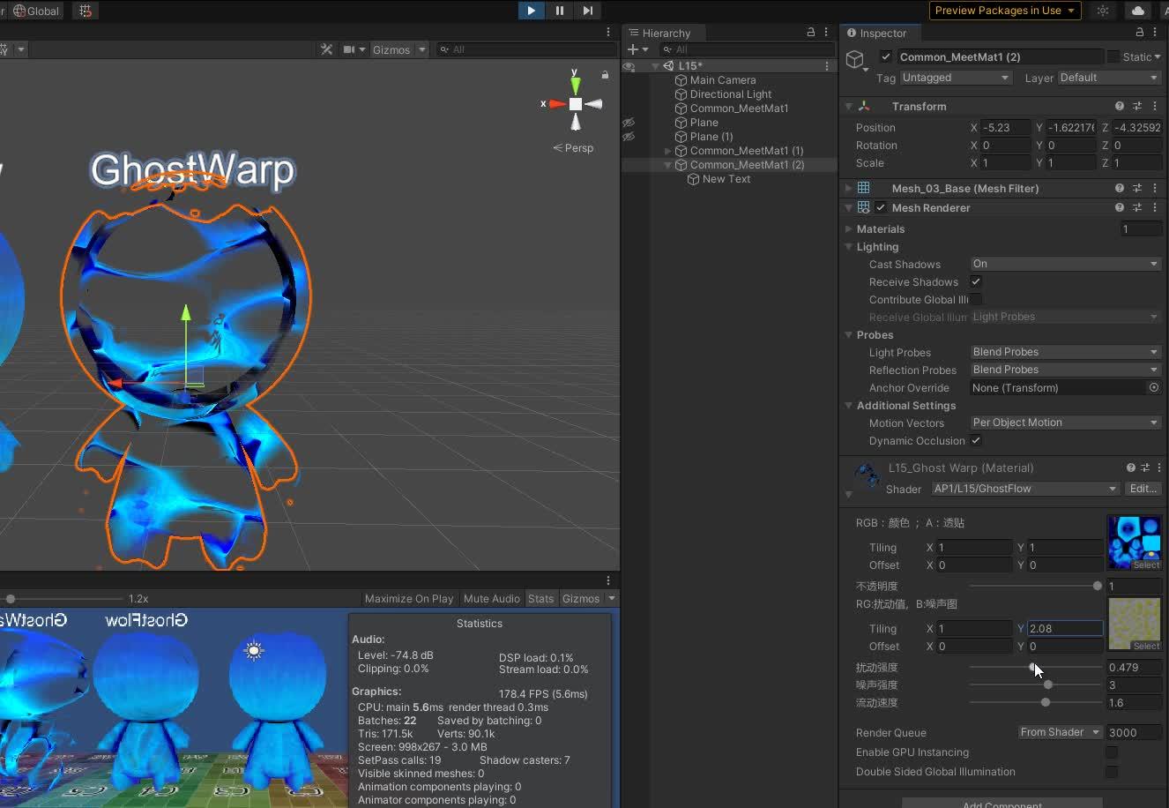The width and height of the screenshot is (1169, 808).
Task: Select New Text in the Hierarchy
Action: [x=725, y=179]
